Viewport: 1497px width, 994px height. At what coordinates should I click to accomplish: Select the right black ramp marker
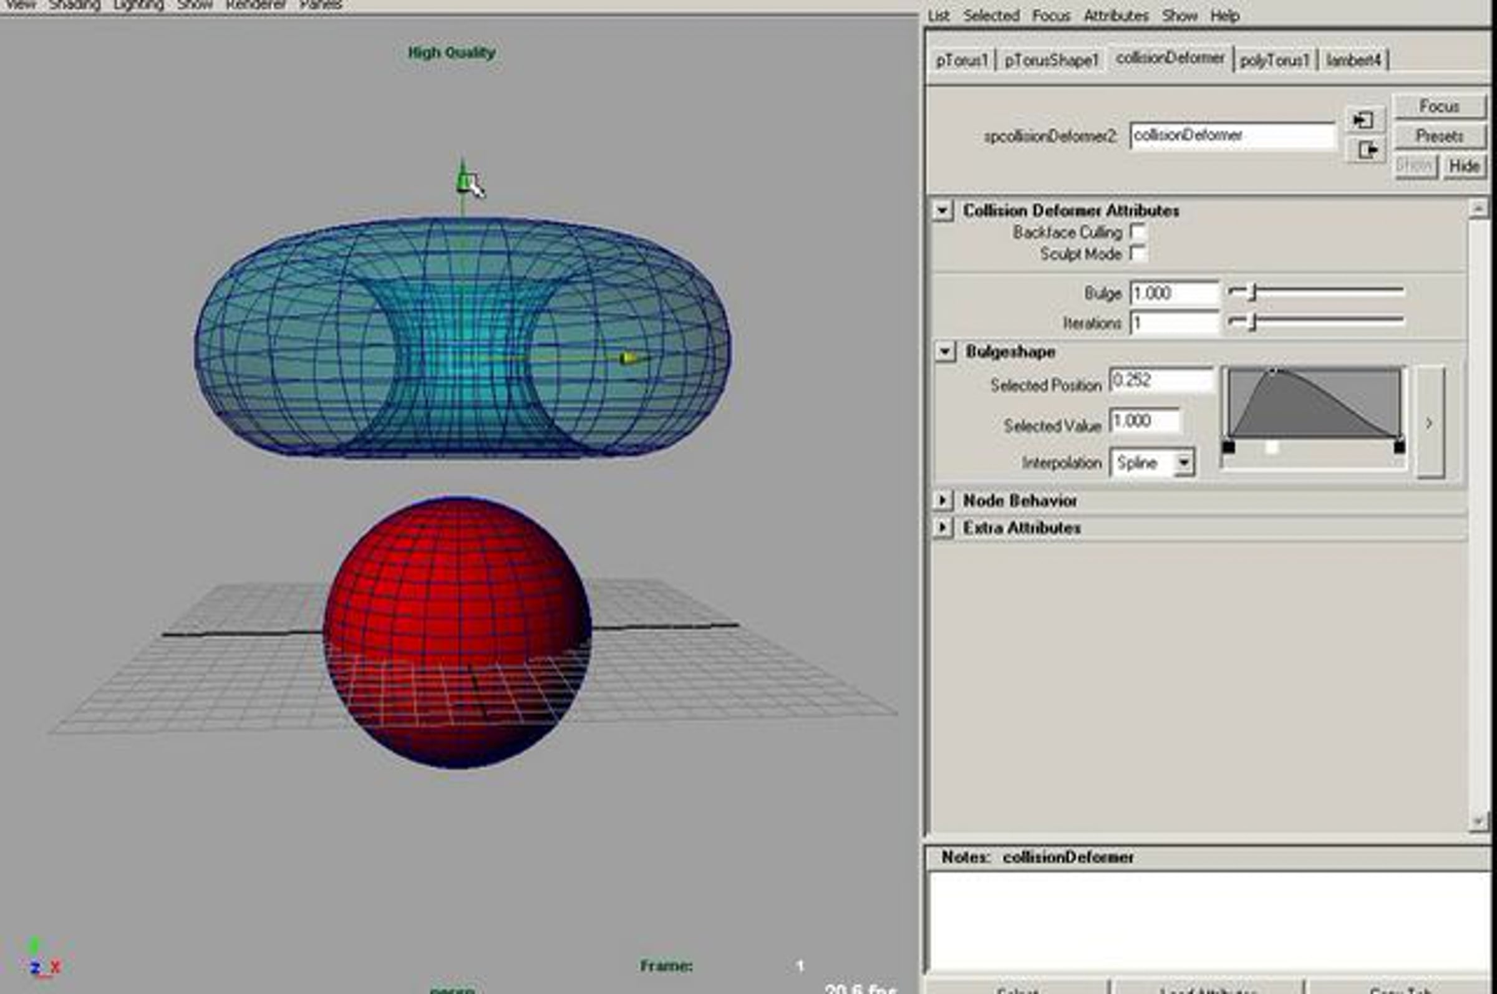(x=1398, y=447)
